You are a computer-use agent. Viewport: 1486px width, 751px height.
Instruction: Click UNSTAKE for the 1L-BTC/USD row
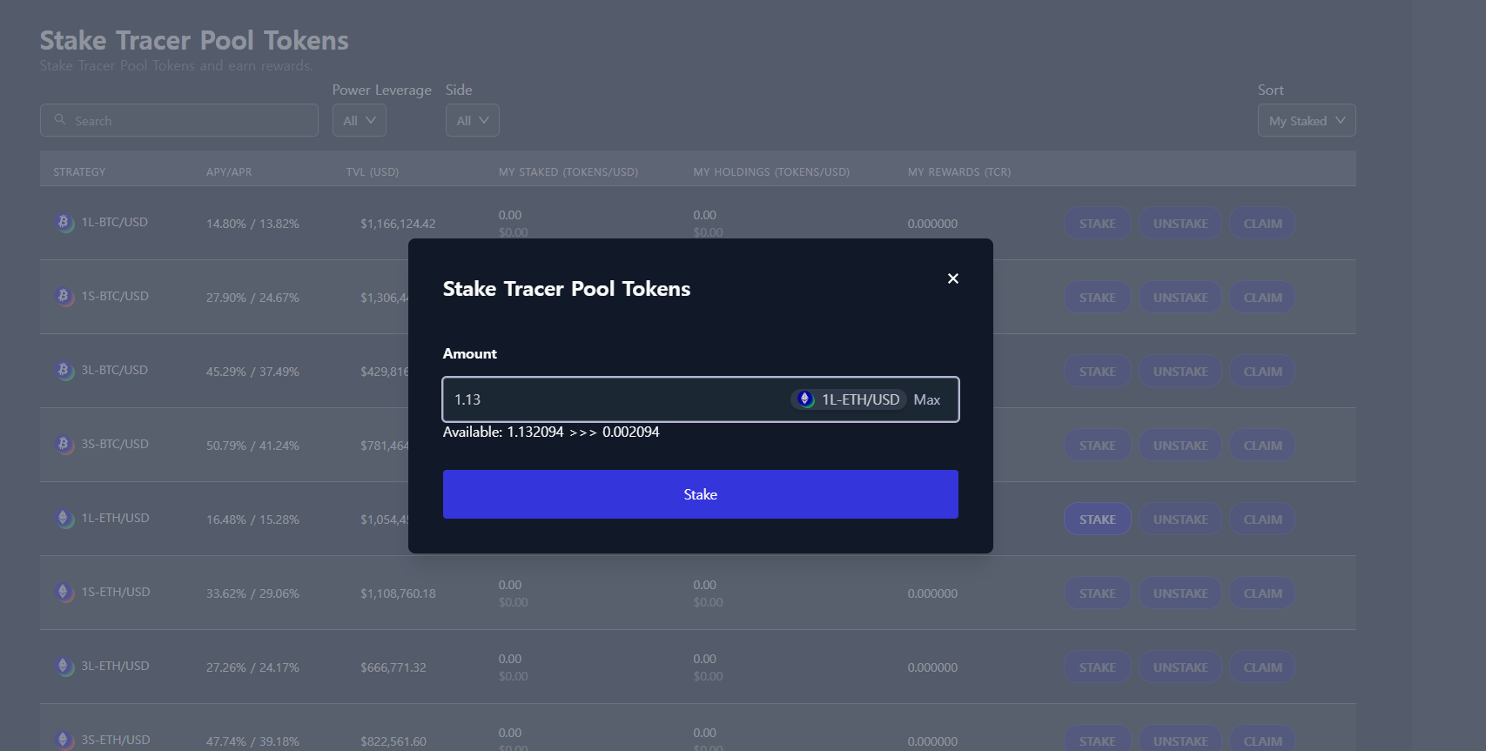coord(1180,224)
